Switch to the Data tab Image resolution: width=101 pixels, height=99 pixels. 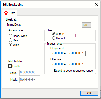10,13
